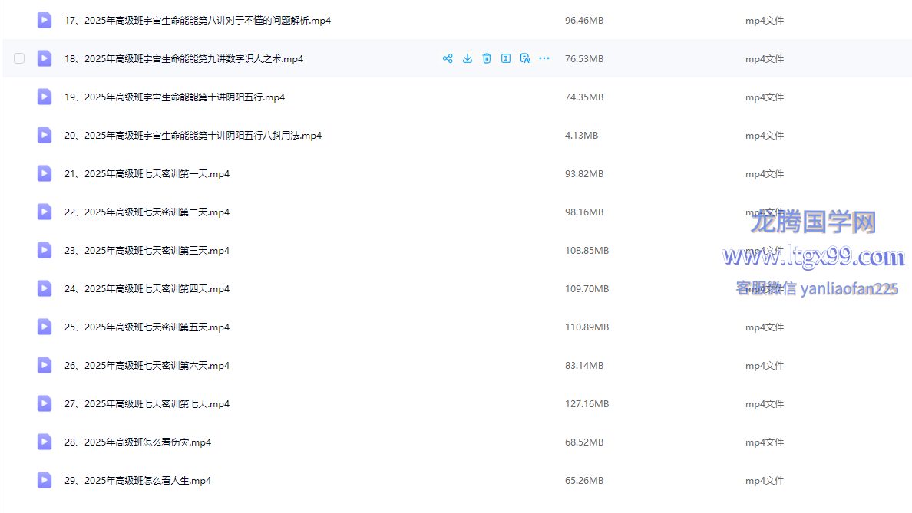
Task: Click the video icon of file 21
Action: coord(45,173)
